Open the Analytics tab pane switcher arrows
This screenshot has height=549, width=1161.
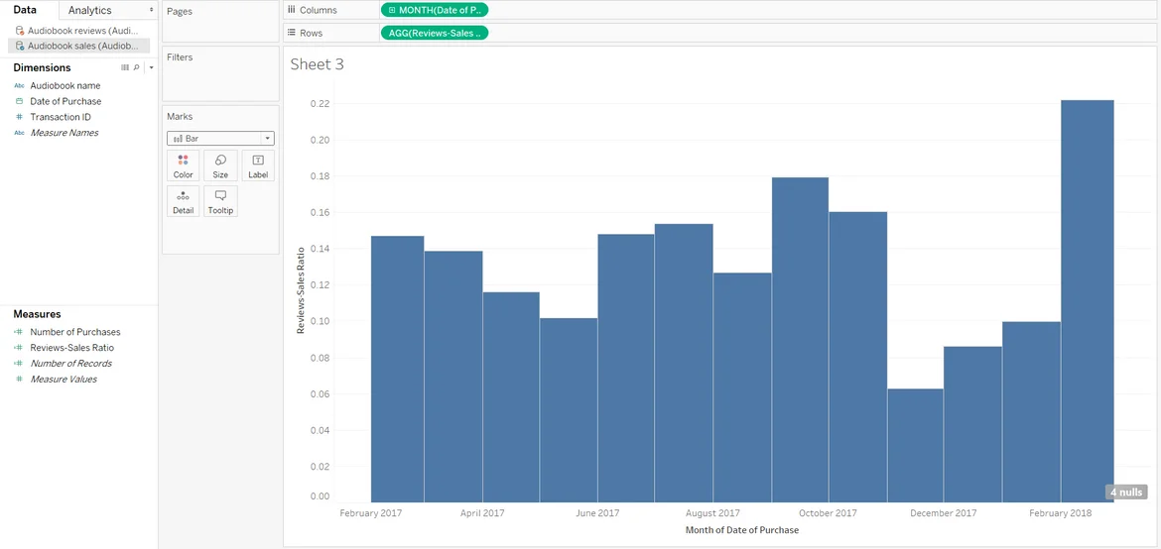(151, 10)
